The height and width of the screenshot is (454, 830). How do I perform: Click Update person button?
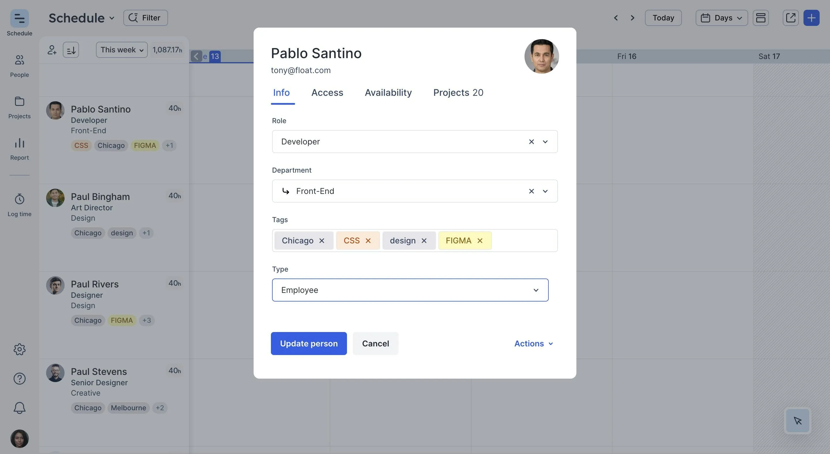tap(309, 344)
